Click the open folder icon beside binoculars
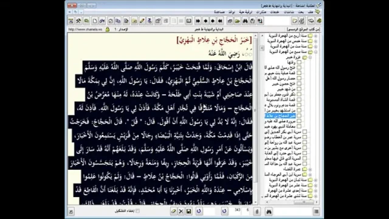 point(237,21)
